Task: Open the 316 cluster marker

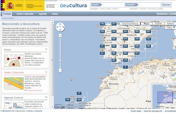Action: pos(102,24)
